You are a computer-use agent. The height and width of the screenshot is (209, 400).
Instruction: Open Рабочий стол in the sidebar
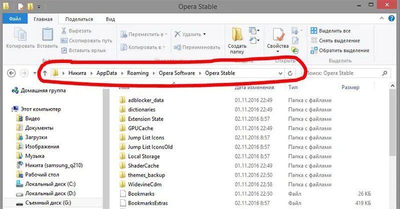coord(37,175)
